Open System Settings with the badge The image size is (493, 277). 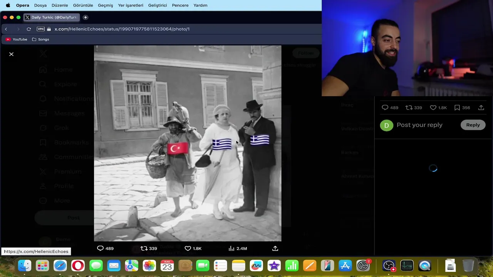click(x=363, y=265)
